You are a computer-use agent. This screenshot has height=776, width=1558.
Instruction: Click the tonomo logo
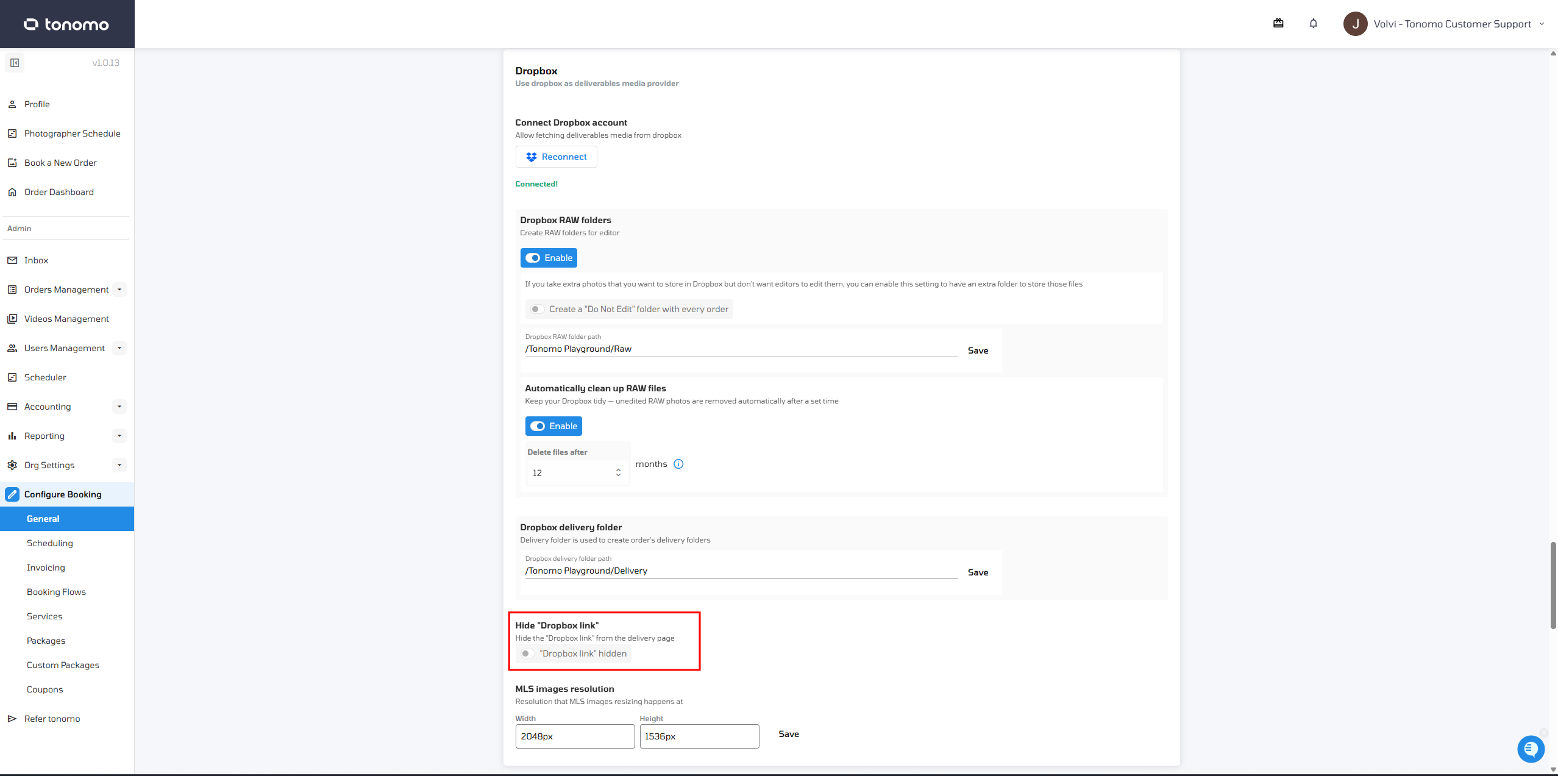coord(66,24)
